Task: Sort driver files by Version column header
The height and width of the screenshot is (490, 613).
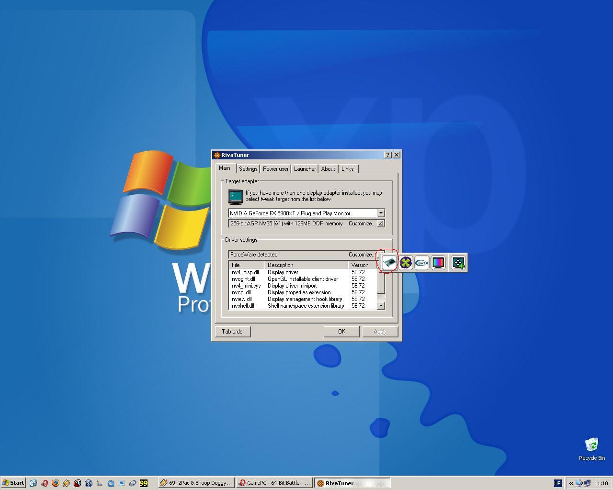Action: click(362, 265)
